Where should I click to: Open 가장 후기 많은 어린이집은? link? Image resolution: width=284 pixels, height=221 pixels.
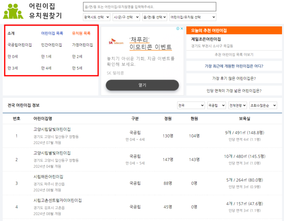pos(234,78)
